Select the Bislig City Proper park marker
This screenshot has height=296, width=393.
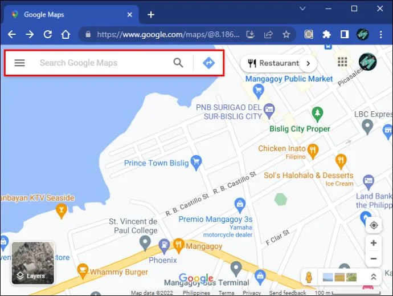tap(317, 114)
